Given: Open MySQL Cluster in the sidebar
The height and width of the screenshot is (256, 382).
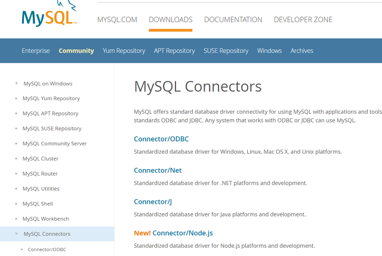Looking at the screenshot, I should [41, 158].
